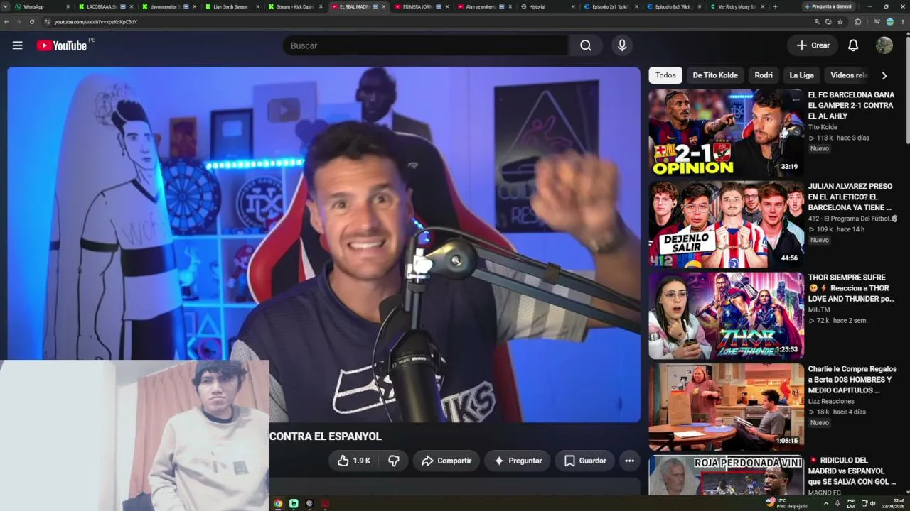Click Pregunta a Gemini button
This screenshot has height=511, width=910.
point(828,6)
